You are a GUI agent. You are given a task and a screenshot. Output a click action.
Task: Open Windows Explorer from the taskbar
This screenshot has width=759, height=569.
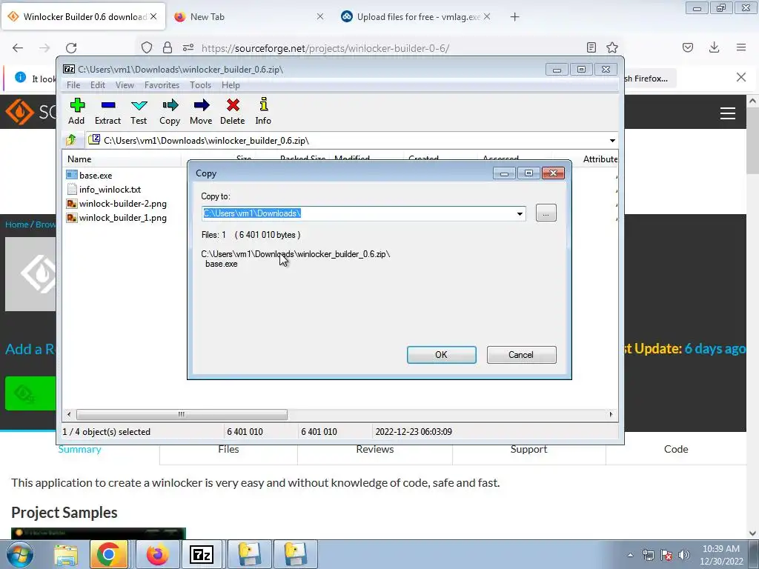tap(66, 554)
